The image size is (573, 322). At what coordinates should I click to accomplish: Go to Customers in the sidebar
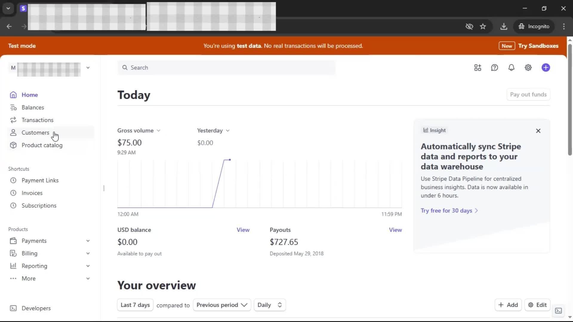[35, 133]
